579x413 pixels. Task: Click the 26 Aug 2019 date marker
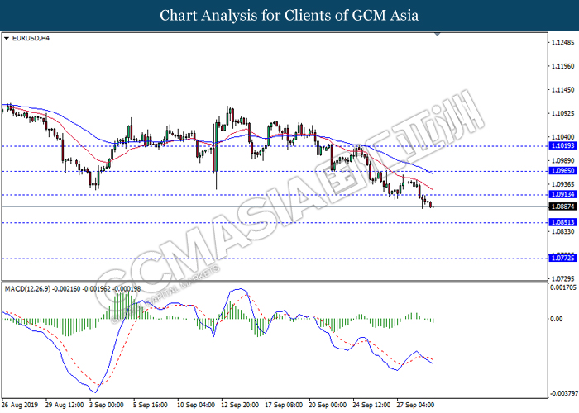click(20, 405)
